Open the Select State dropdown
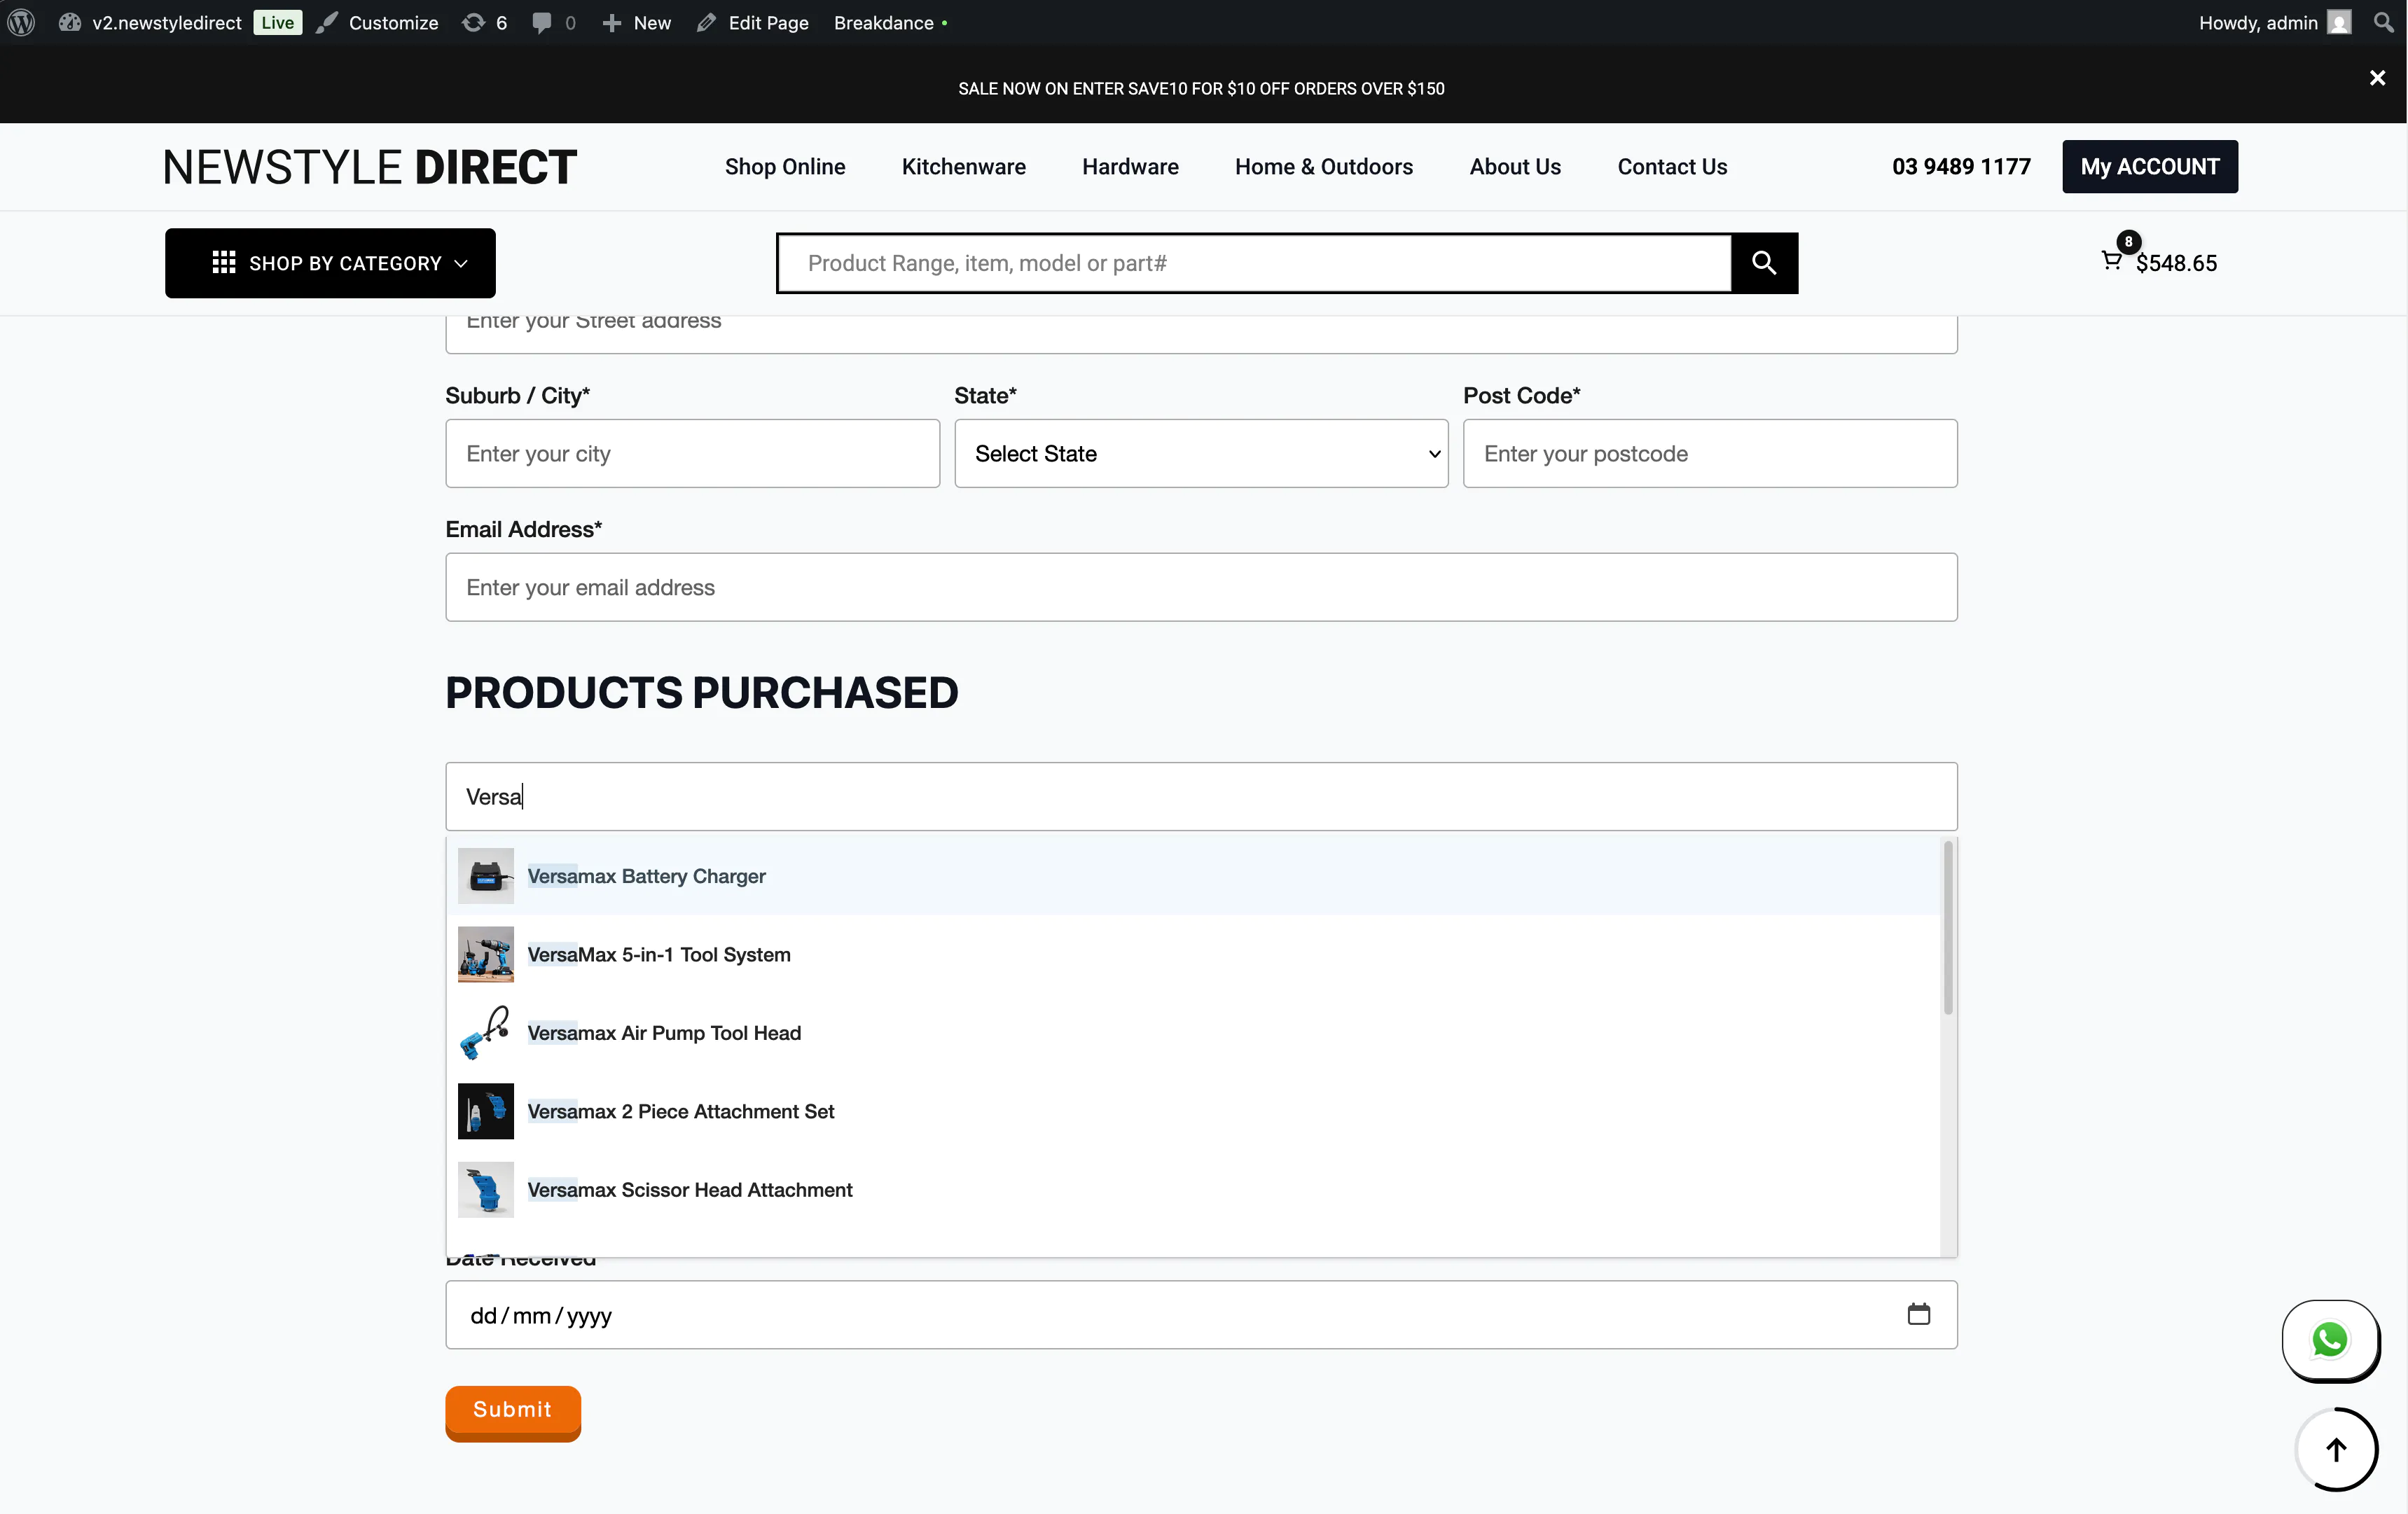 [x=1201, y=454]
